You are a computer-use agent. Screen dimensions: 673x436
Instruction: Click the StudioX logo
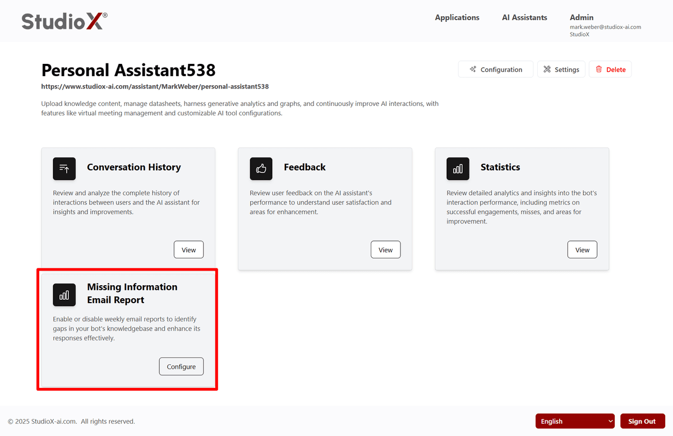64,21
